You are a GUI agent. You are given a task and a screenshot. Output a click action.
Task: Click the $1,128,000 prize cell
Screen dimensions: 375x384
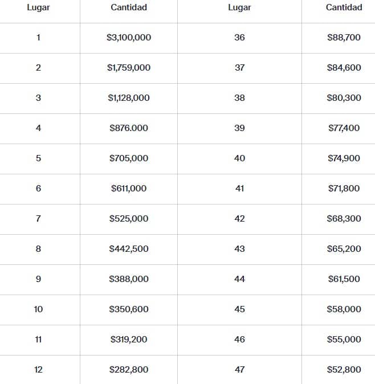129,98
